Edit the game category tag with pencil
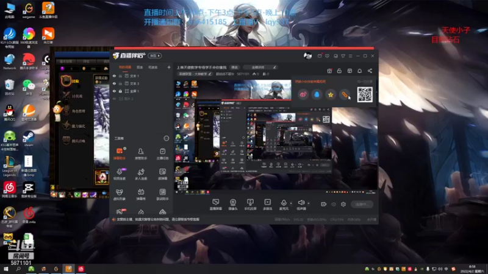Viewport: 488px width, 274px height. [x=195, y=74]
